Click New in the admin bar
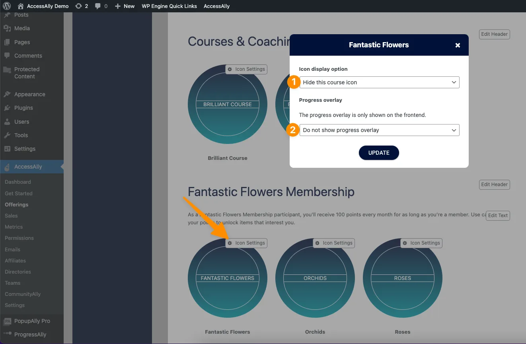The height and width of the screenshot is (344, 526). [x=129, y=6]
